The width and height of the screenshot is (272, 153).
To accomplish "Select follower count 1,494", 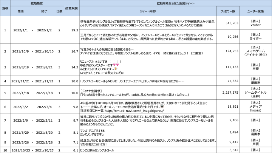I will (234, 132).
